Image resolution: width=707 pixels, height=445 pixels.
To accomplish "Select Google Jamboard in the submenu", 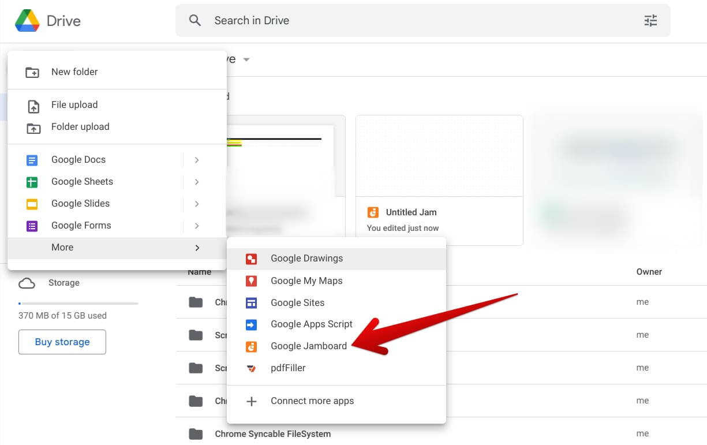I will coord(336,346).
